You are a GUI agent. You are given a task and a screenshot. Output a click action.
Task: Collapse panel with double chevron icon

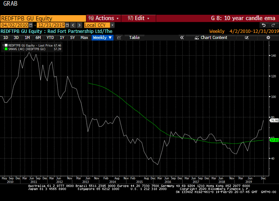tap(182, 37)
